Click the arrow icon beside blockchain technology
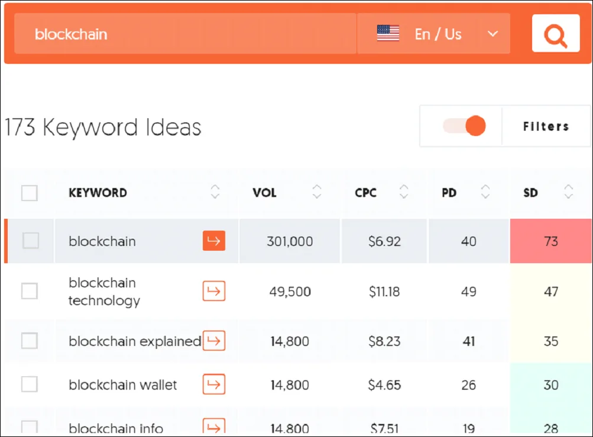The image size is (593, 437). tap(213, 290)
